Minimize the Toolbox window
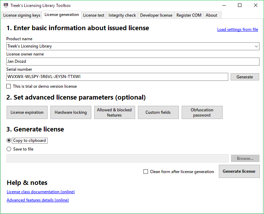The height and width of the screenshot is (214, 264). [224, 6]
